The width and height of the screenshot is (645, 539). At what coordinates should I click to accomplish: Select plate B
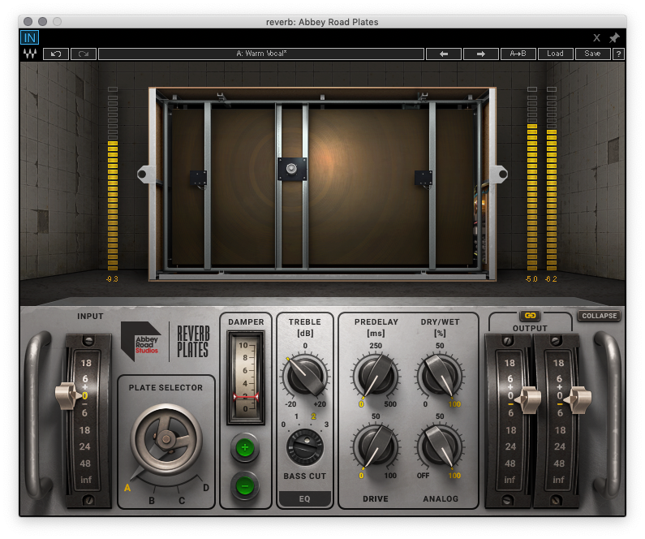pyautogui.click(x=152, y=500)
